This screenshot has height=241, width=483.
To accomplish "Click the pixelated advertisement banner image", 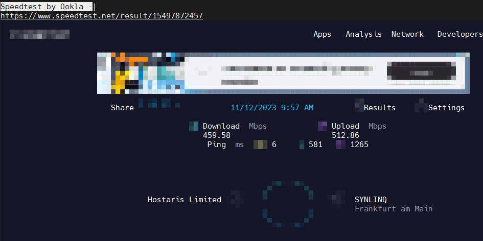I will click(283, 73).
